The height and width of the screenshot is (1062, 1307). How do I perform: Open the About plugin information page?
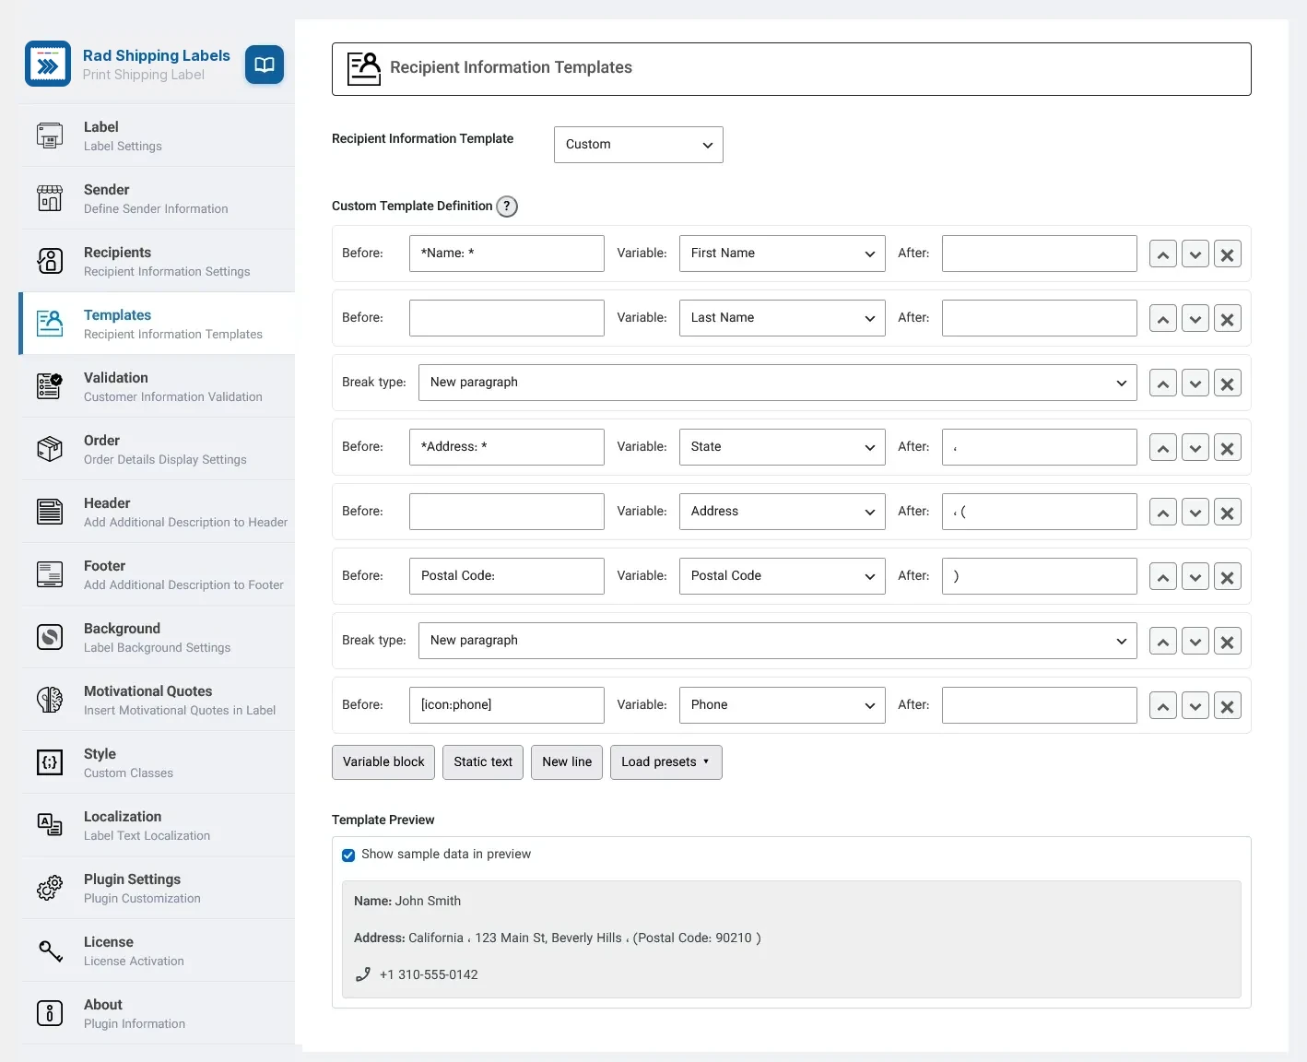point(158,1013)
